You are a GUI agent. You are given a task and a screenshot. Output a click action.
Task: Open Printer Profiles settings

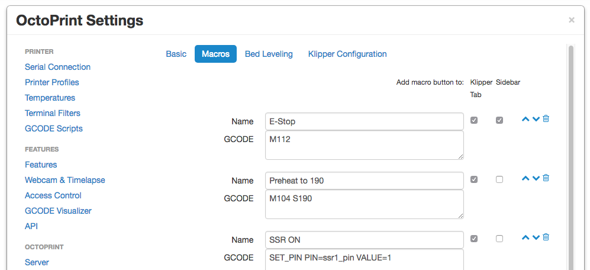pyautogui.click(x=52, y=82)
